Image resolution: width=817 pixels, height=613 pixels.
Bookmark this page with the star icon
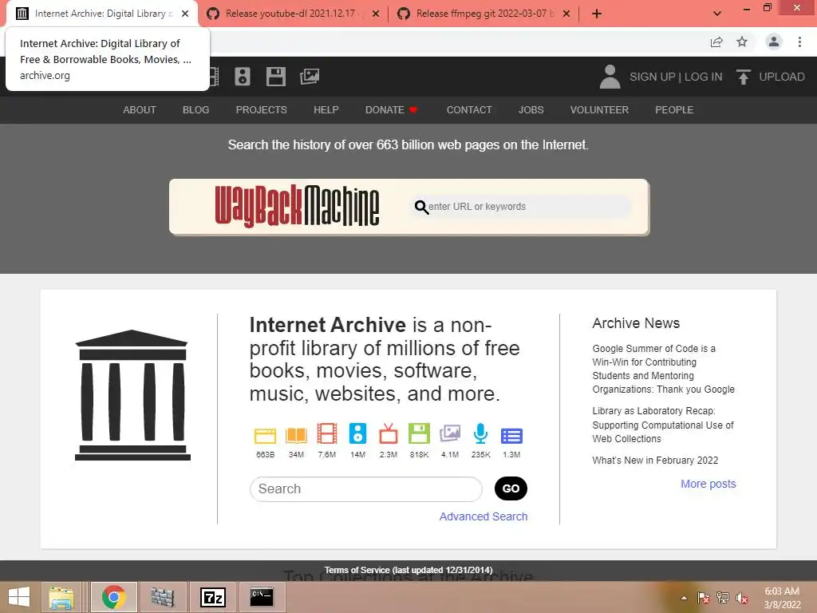(x=742, y=42)
